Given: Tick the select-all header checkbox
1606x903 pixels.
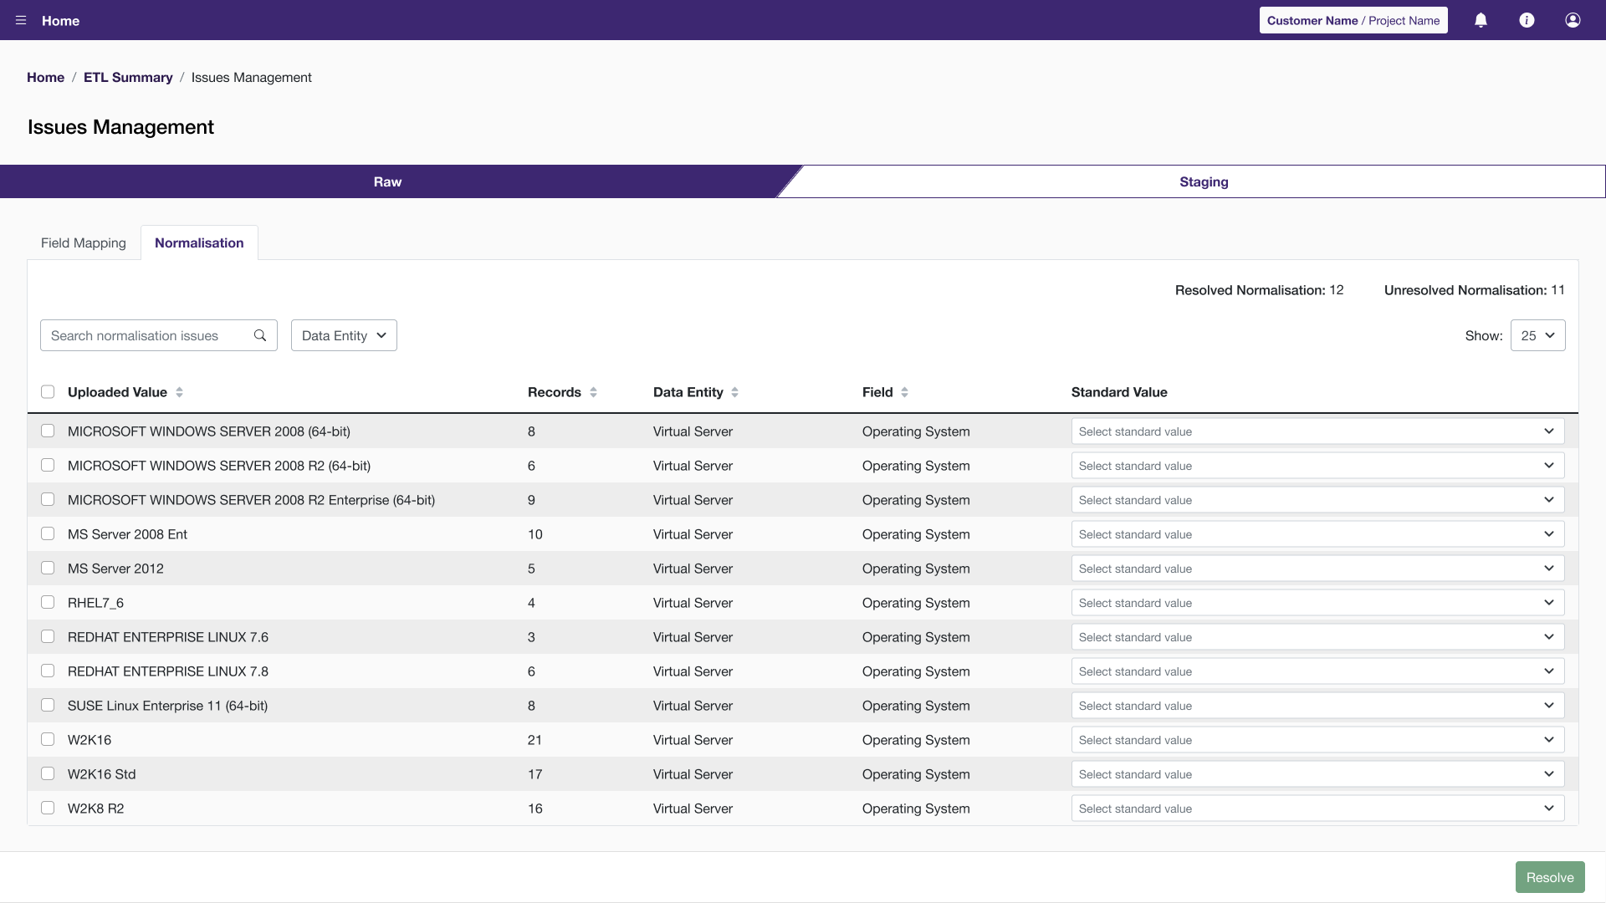Looking at the screenshot, I should 48,392.
